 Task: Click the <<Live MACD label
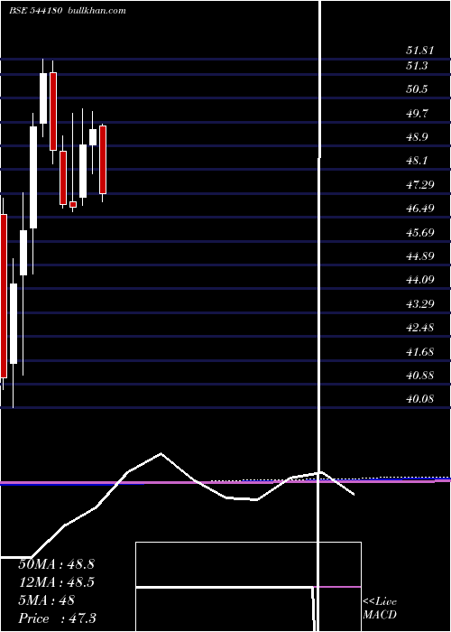point(380,609)
